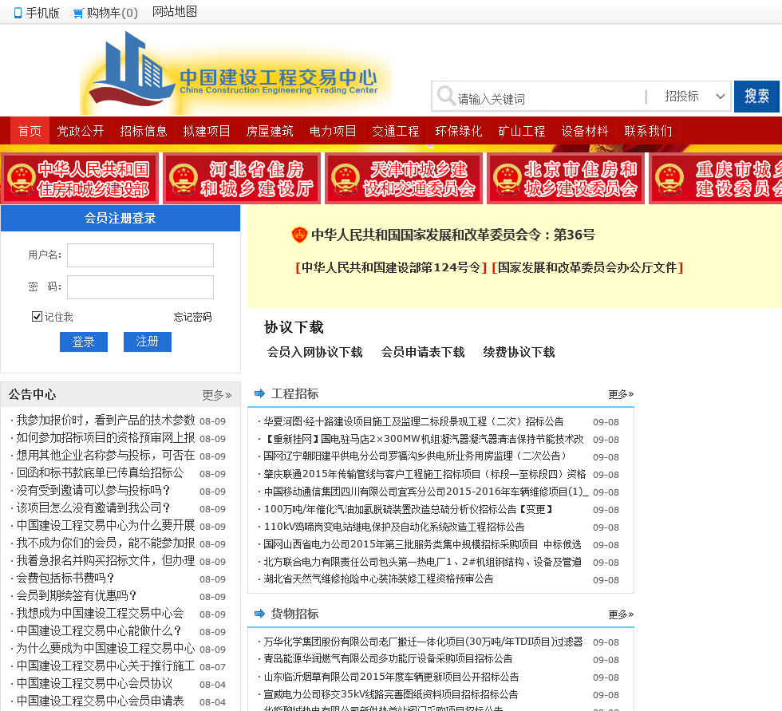782x711 pixels.
Task: Open the 网站地图 link
Action: click(x=175, y=12)
